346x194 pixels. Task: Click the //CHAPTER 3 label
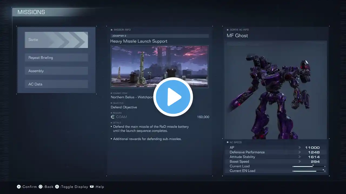coord(119,36)
